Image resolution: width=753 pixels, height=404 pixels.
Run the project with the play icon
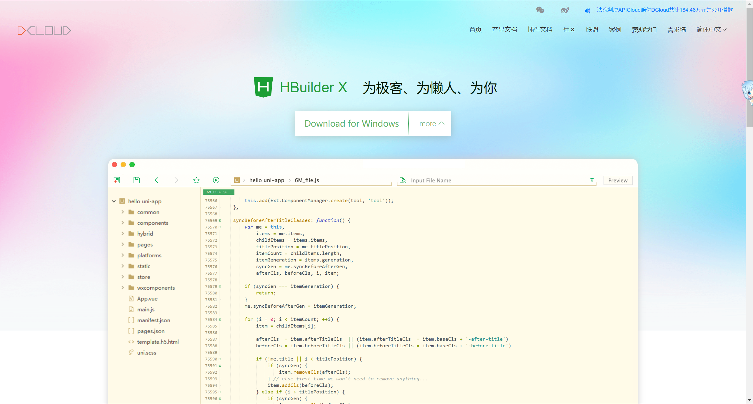click(216, 180)
